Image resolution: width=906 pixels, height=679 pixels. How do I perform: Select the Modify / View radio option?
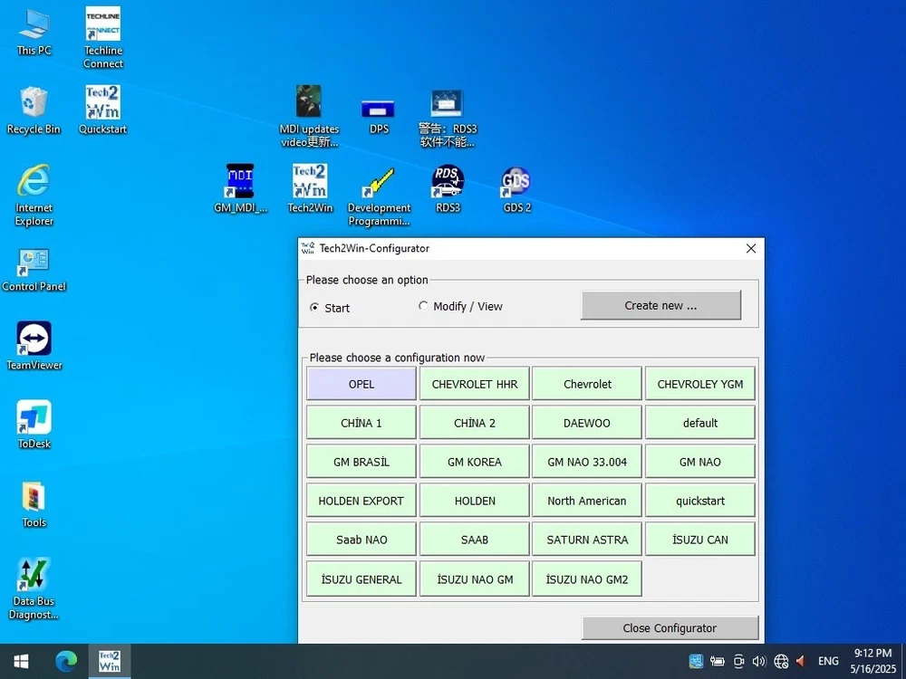pos(423,306)
